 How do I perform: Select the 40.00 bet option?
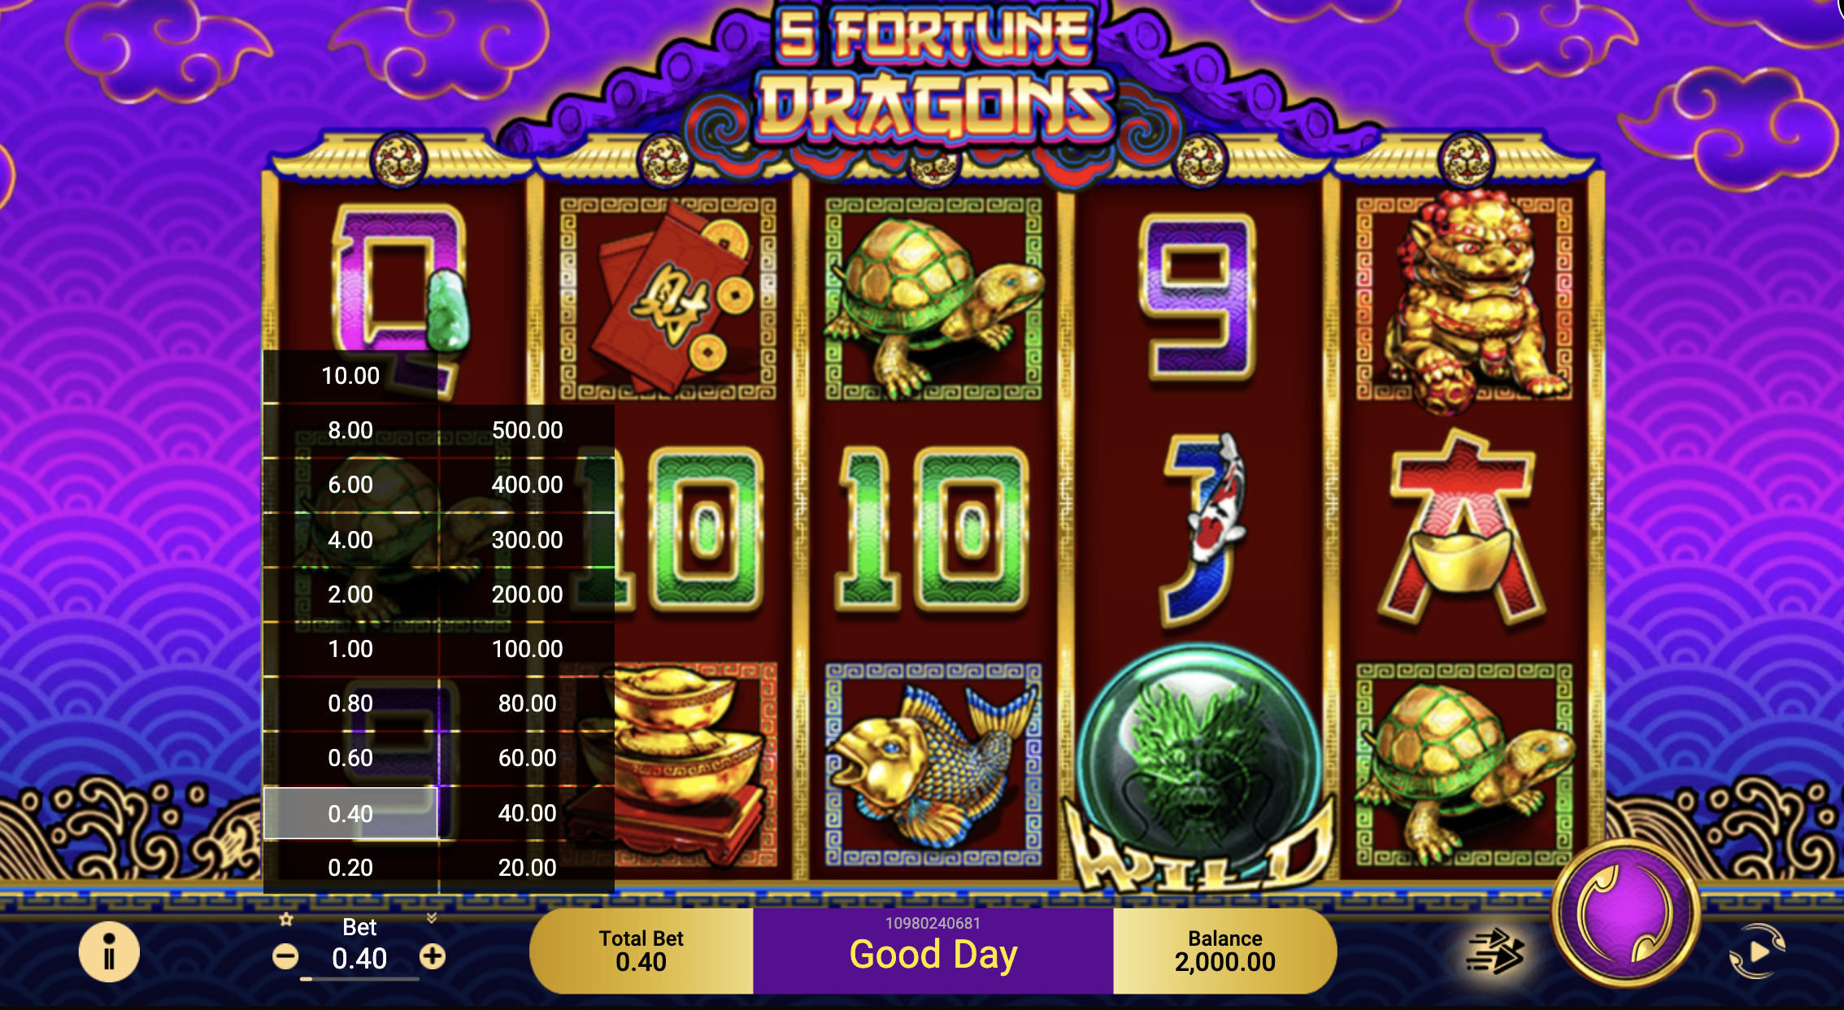[527, 813]
